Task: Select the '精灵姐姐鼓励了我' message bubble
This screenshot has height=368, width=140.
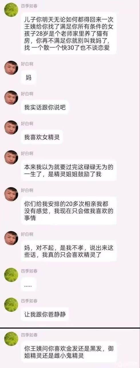Action: pos(69,171)
